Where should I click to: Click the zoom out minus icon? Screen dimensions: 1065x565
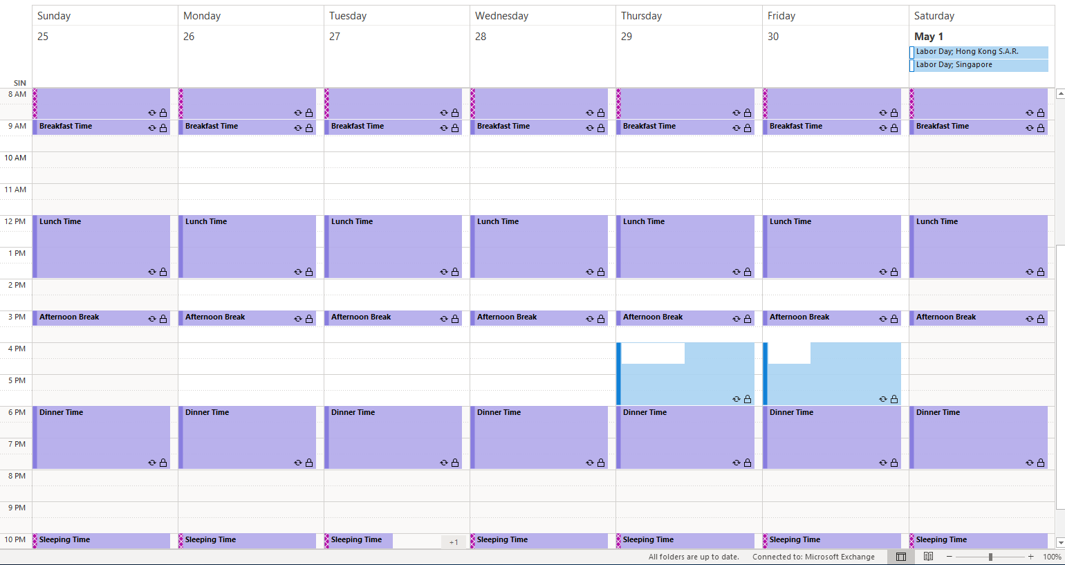[950, 557]
